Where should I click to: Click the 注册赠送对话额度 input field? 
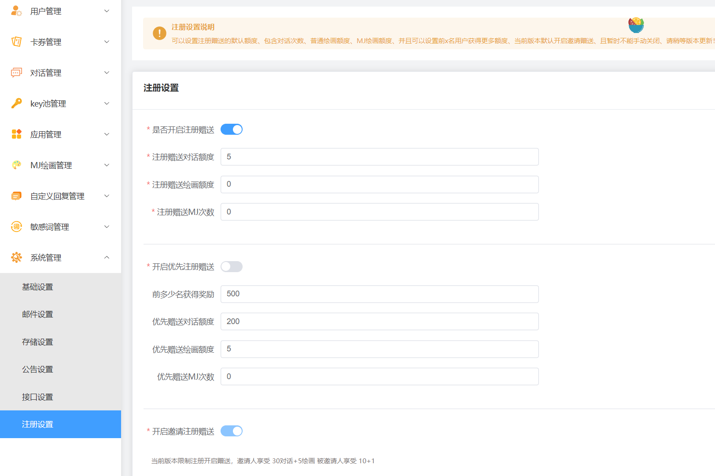point(379,157)
